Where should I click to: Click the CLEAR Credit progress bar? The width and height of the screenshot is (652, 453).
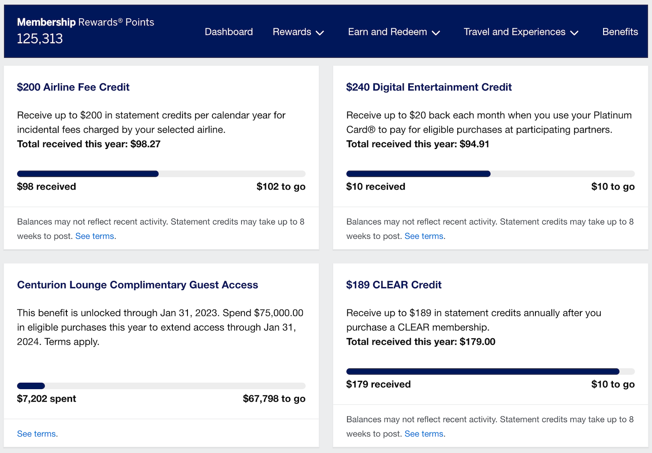pos(491,371)
